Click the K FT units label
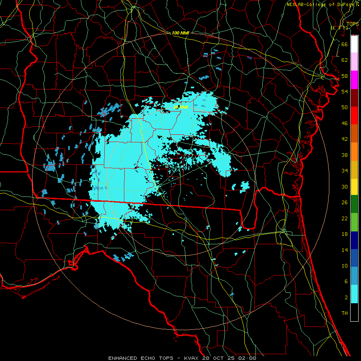This screenshot has height=361, width=361. point(339,28)
